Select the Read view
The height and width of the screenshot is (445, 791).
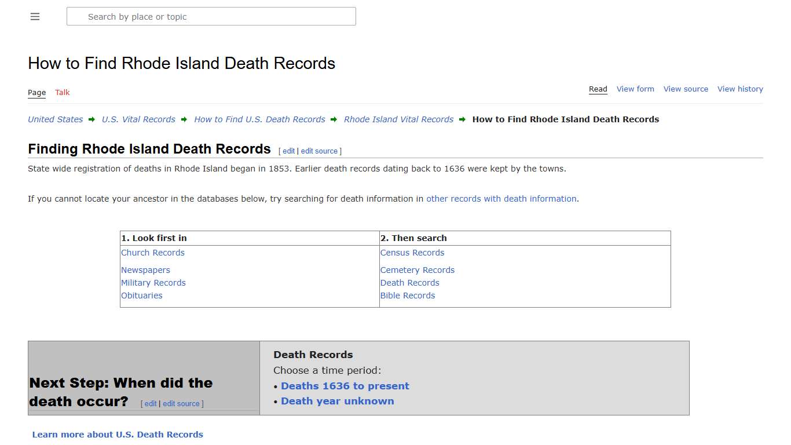click(x=598, y=89)
